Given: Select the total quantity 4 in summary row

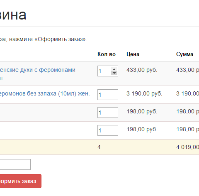Looking at the screenshot, I should (99, 147).
